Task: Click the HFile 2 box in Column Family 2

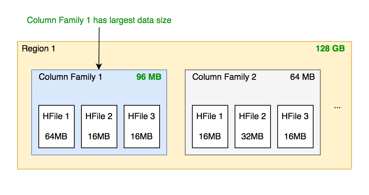Action: click(252, 126)
